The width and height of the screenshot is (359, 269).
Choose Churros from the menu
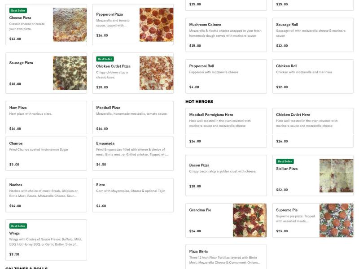[46, 154]
